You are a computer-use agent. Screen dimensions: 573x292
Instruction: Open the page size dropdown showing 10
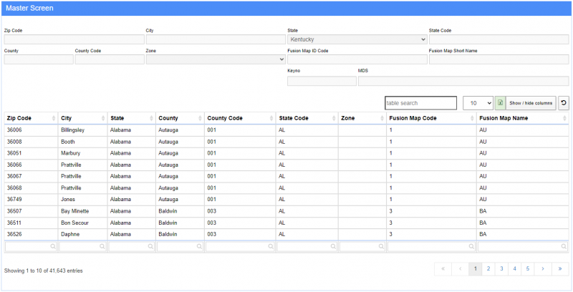point(478,103)
